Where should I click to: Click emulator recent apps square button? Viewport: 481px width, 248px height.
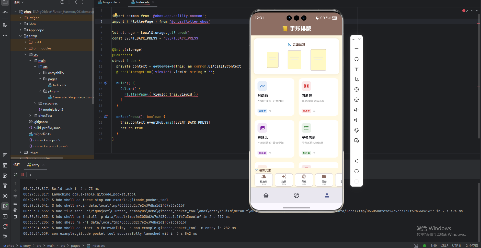(357, 181)
